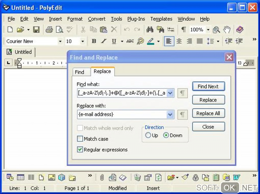Insert special character next to Replace with
260x194 pixels.
click(x=183, y=114)
